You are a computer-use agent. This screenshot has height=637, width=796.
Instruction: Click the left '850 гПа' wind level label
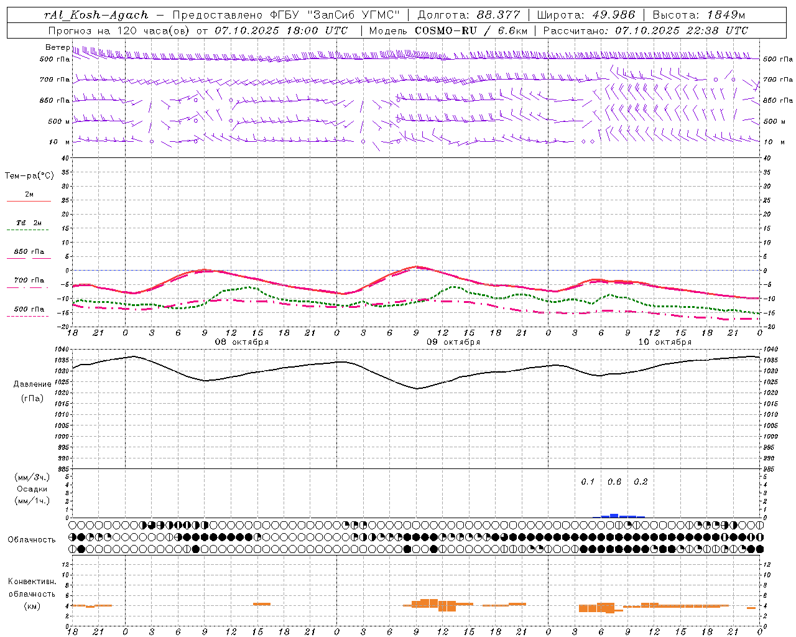click(x=55, y=100)
